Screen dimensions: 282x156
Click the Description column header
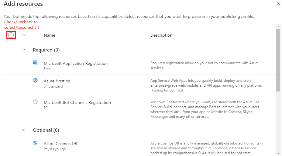161,35
